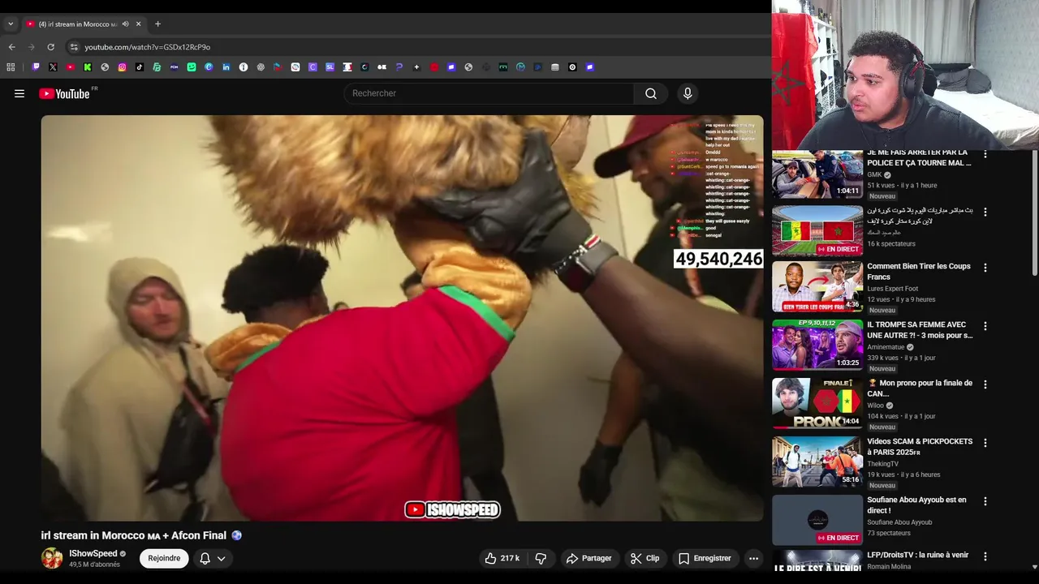Click the 'Clip' scissors button
The height and width of the screenshot is (584, 1039).
pos(645,558)
